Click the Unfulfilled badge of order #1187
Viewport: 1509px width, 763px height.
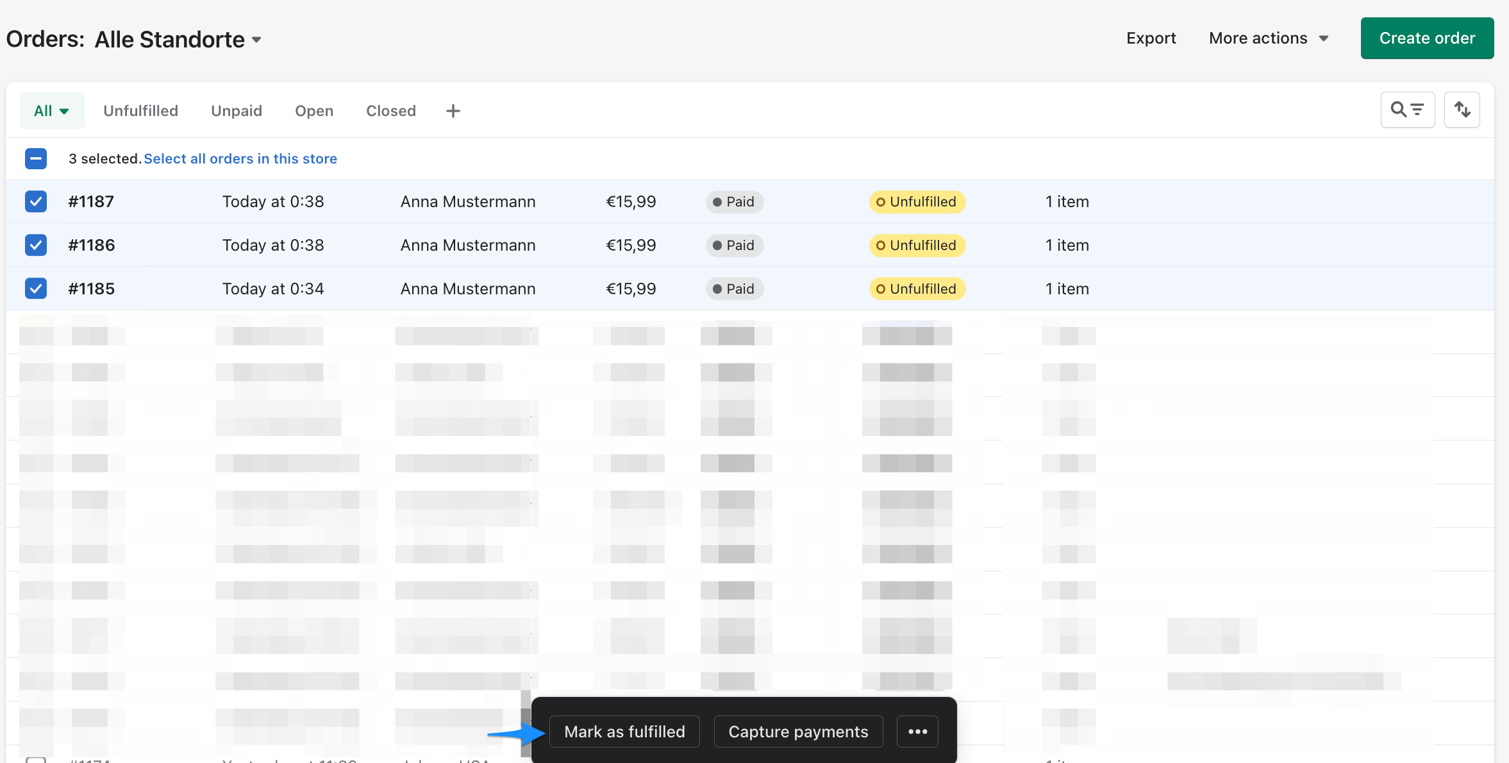[917, 201]
